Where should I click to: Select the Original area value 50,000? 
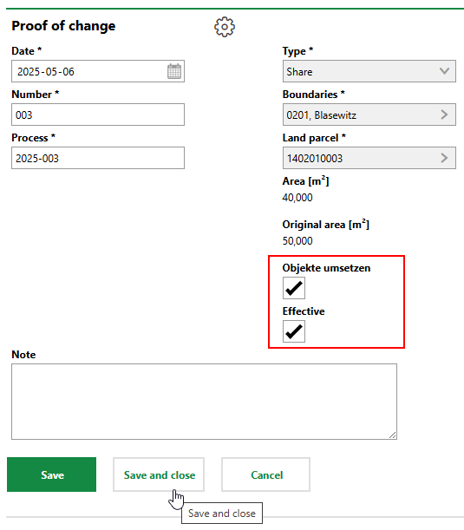tap(297, 240)
